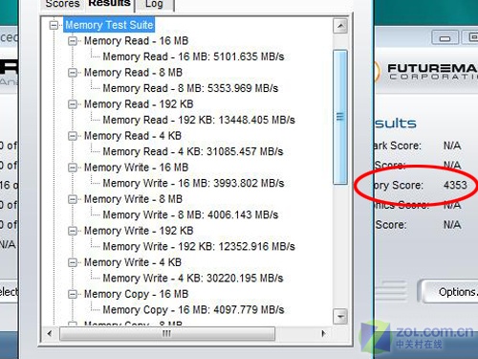The height and width of the screenshot is (359, 478).
Task: Select the Memory Write - 4 KB group label
Action: tap(133, 262)
